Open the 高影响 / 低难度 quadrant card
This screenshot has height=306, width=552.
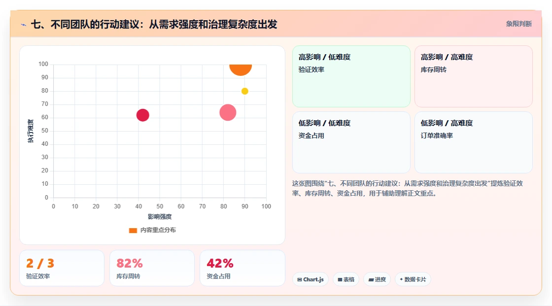351,76
